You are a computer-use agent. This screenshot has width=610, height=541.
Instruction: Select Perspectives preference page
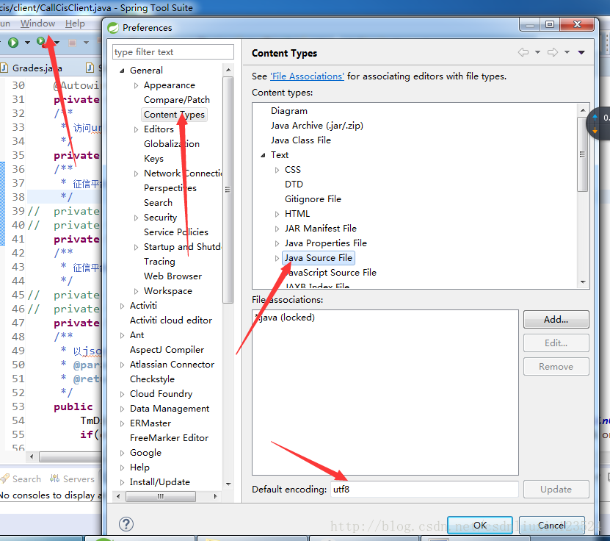click(170, 187)
